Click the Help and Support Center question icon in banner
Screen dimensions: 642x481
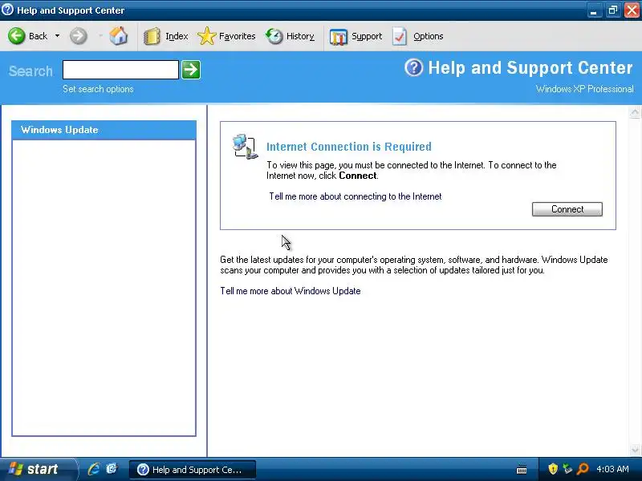(x=414, y=67)
